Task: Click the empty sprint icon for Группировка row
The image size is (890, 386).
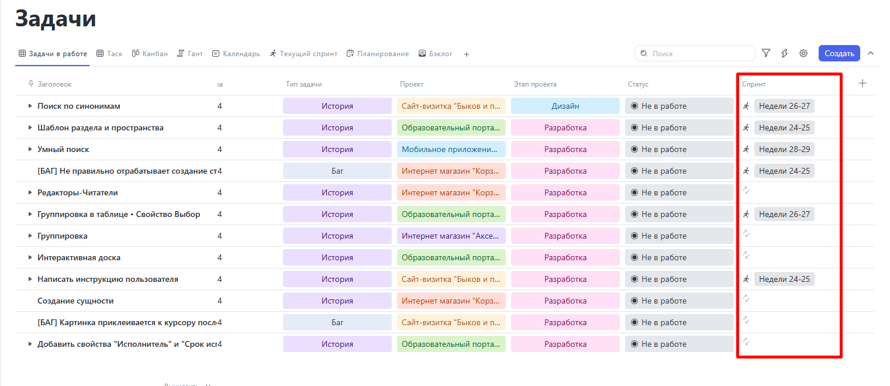Action: (x=746, y=234)
